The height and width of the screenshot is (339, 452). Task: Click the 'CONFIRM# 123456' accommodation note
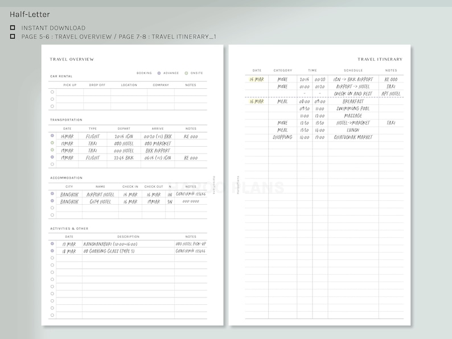coord(191,194)
